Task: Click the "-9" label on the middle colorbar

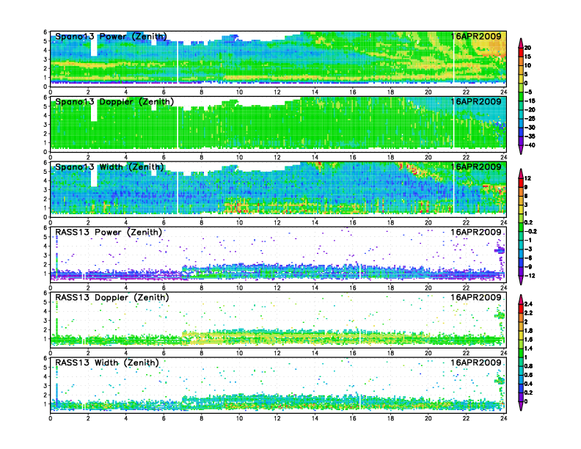Action: (528, 267)
